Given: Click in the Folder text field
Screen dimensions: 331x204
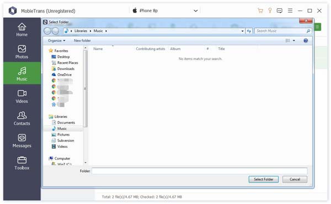Looking at the screenshot, I should pos(200,171).
